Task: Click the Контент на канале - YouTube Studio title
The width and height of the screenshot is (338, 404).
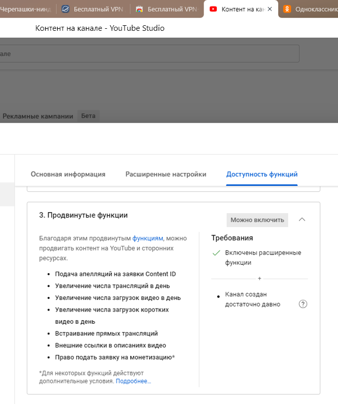Action: point(100,28)
